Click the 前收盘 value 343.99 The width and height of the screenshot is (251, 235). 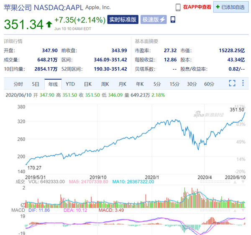tap(119, 51)
